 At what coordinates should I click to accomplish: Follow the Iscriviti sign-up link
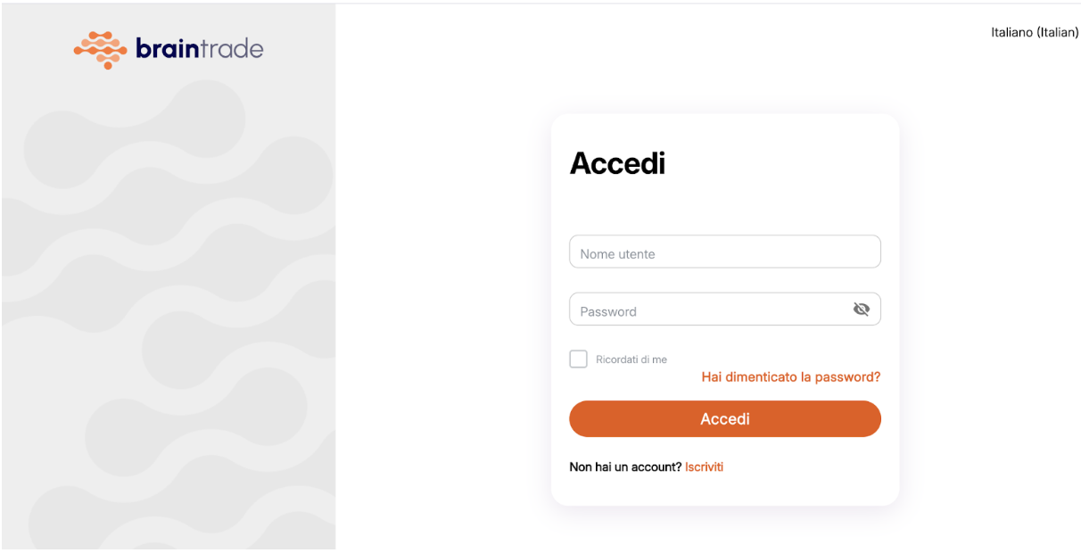tap(704, 466)
